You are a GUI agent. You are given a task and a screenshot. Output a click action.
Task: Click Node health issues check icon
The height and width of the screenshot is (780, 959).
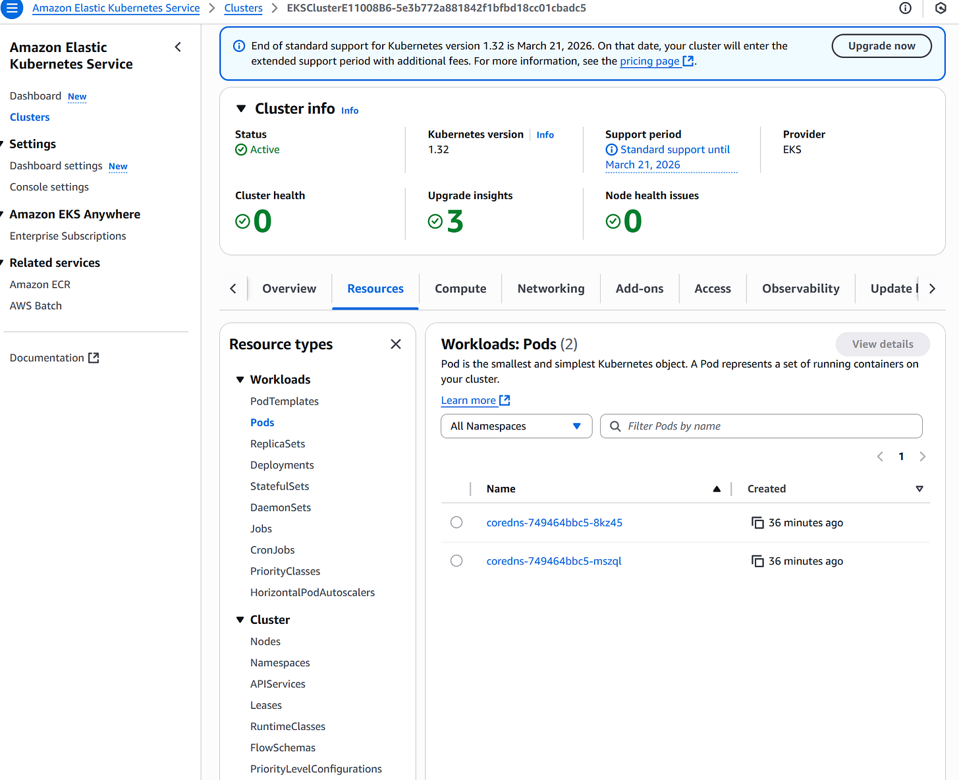[x=613, y=221]
